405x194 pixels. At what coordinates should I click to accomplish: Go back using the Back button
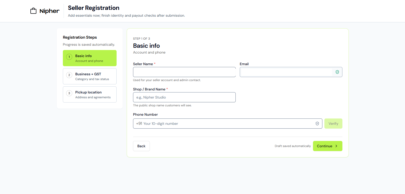141,146
